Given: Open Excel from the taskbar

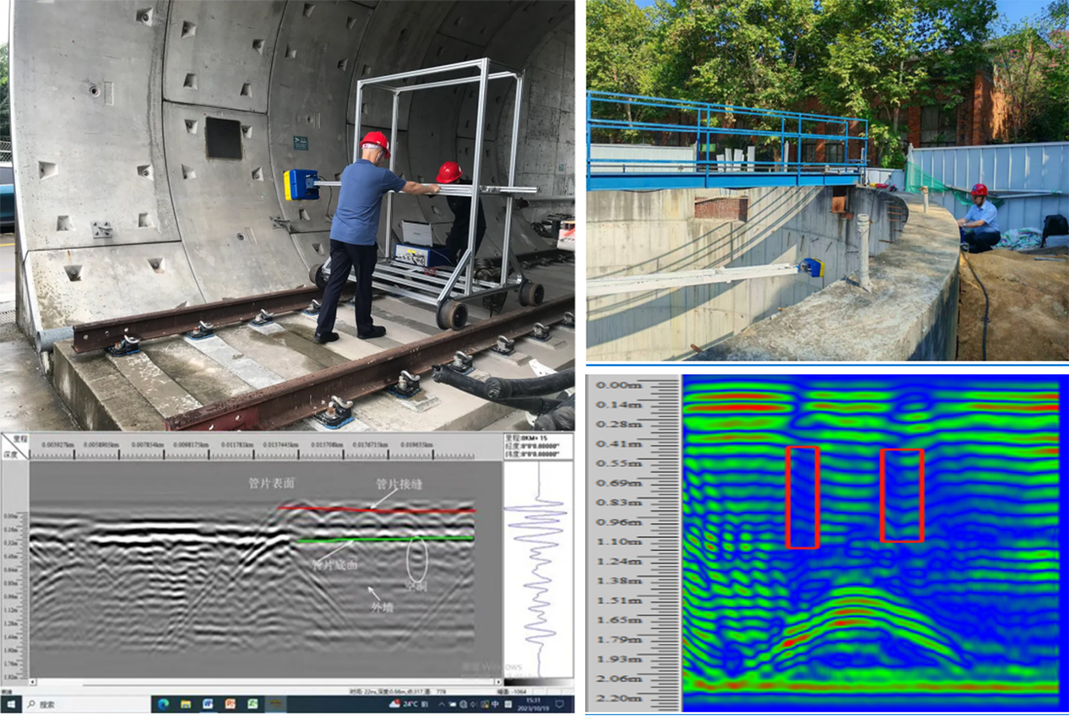Looking at the screenshot, I should 252,704.
